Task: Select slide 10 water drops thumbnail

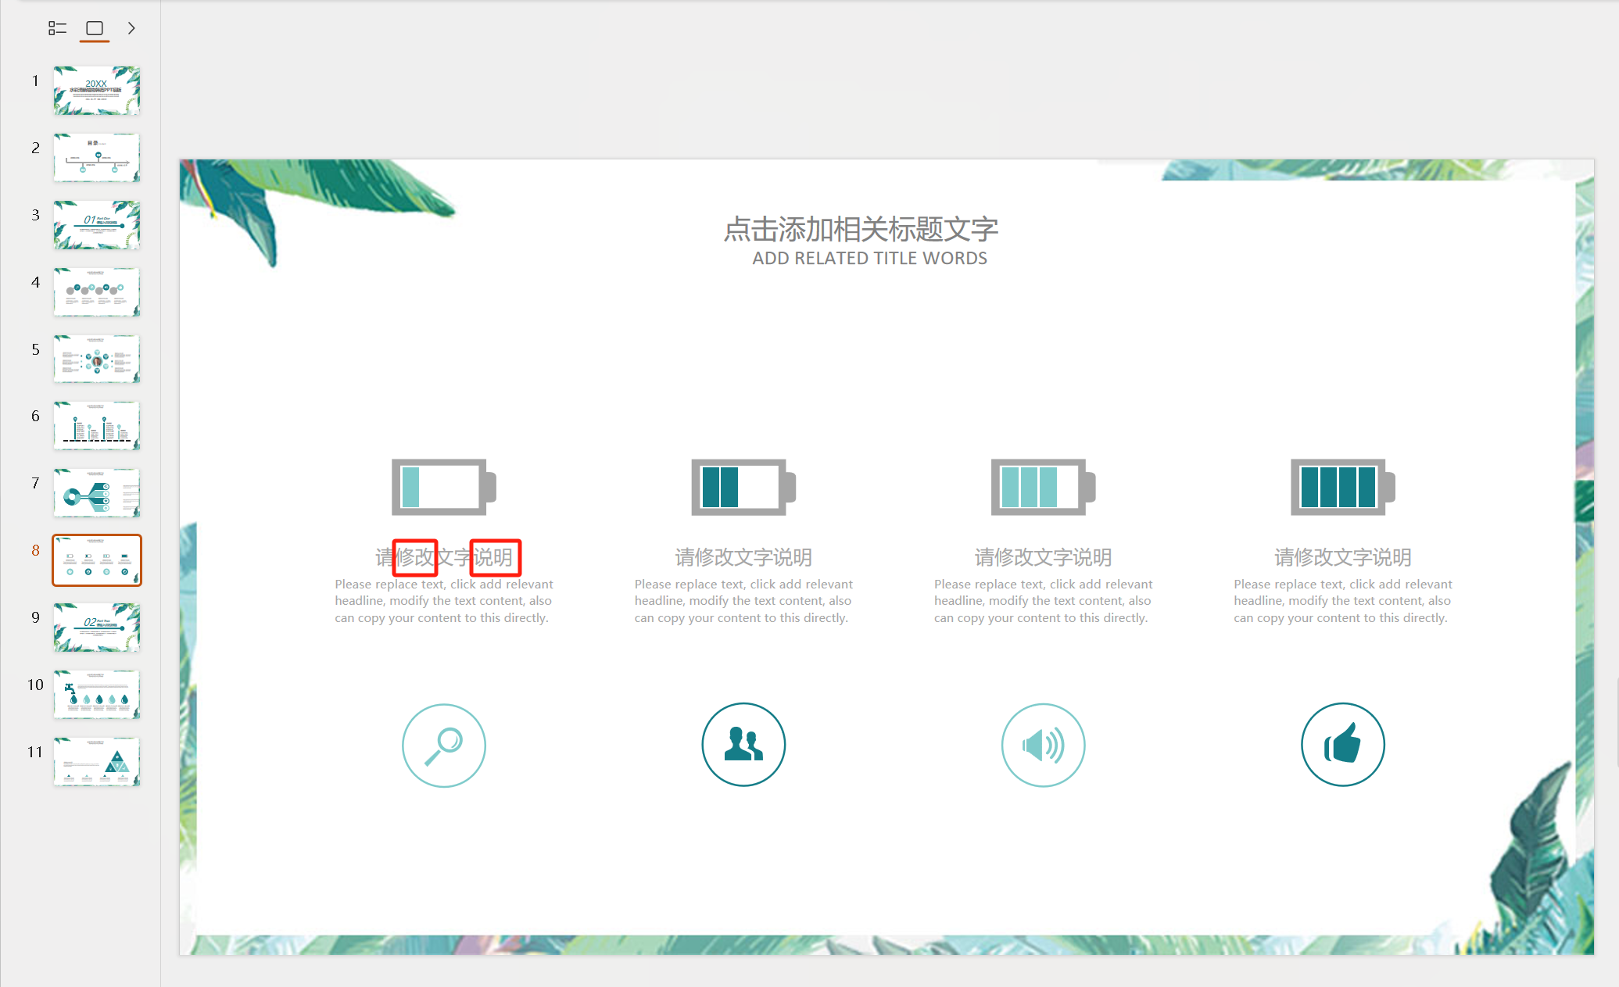Action: pyautogui.click(x=96, y=695)
